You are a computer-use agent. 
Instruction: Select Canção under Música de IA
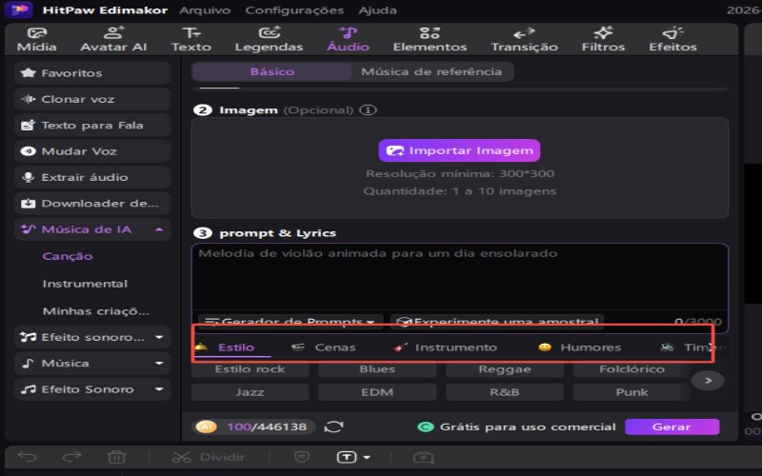click(67, 256)
